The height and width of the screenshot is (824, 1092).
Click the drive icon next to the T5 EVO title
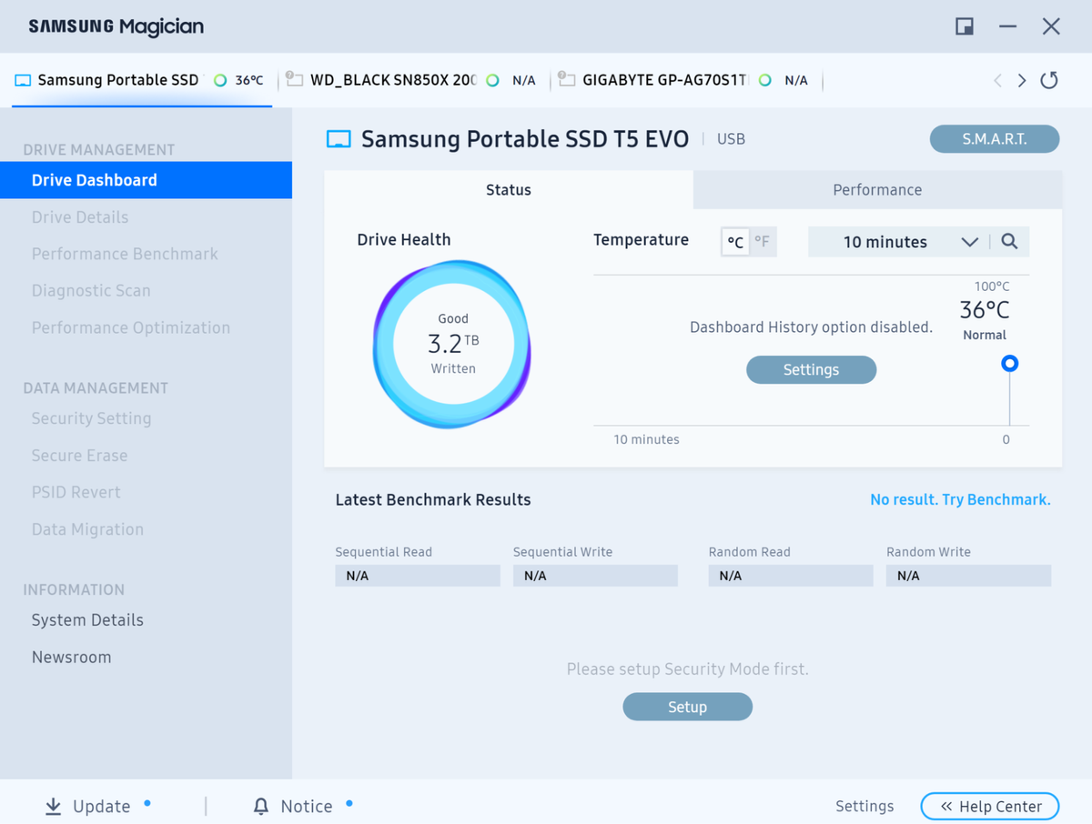click(x=338, y=138)
